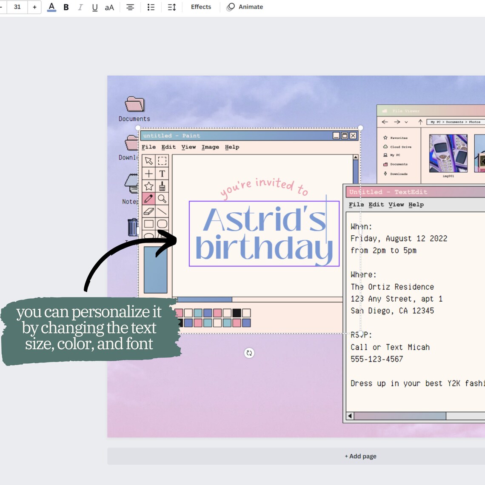Select the pink swatch in Paint's color palette
Viewport: 485px width, 485px height.
(217, 313)
